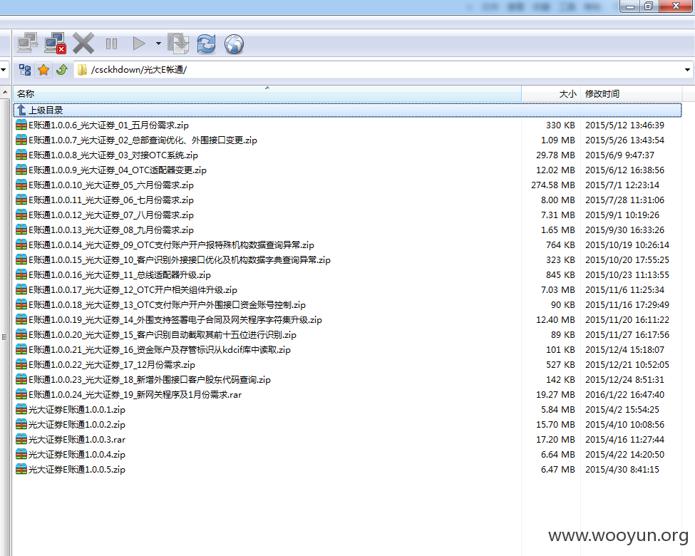Click the favorites star icon
Screen dimensions: 695x556
pos(43,70)
